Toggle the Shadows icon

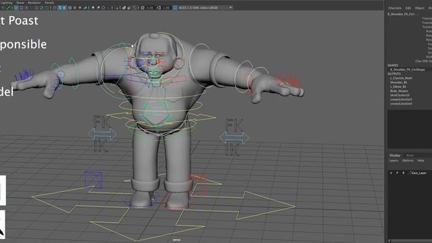[86, 7]
